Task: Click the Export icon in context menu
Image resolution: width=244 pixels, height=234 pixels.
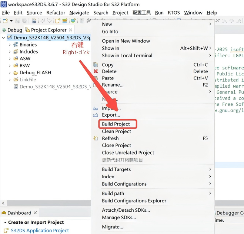Action: click(96, 115)
